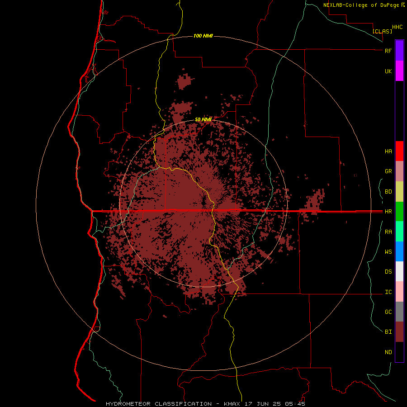Click the DS legend label
The width and height of the screenshot is (407, 407).
click(x=388, y=271)
